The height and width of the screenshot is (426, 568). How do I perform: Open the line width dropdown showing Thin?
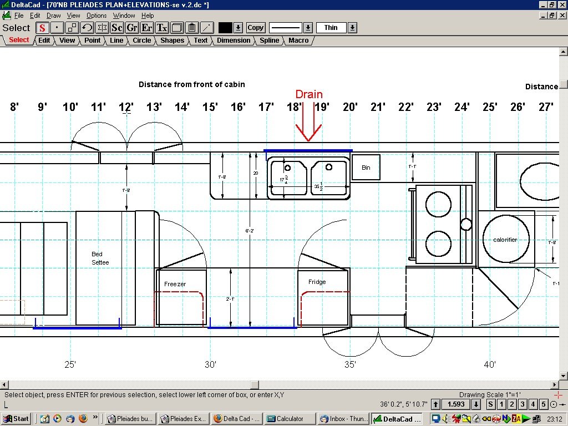[x=353, y=27]
